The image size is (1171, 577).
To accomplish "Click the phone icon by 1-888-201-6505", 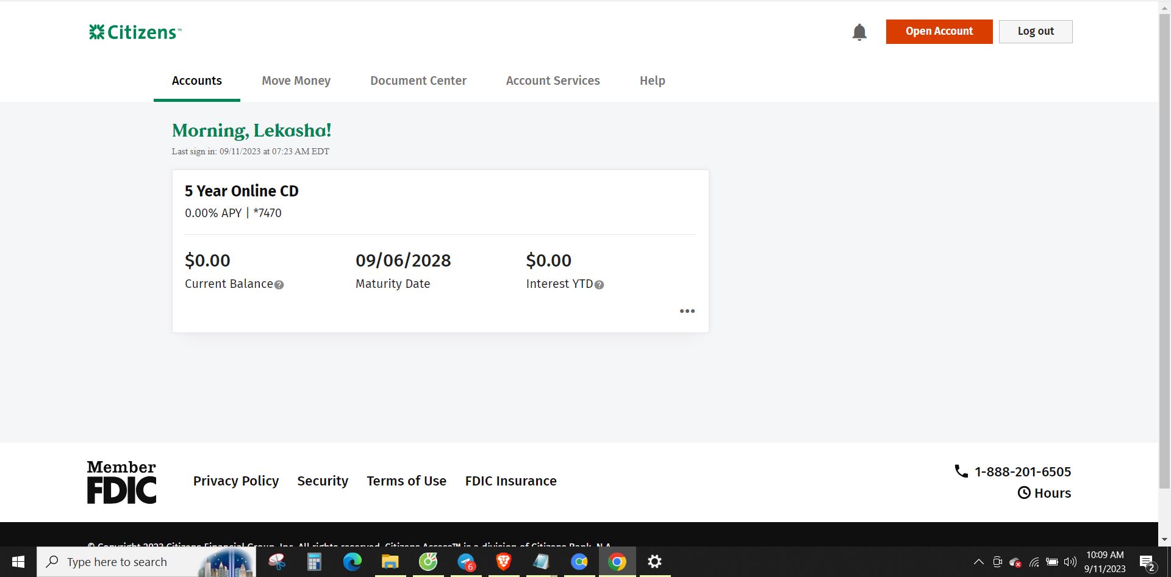I will click(961, 471).
